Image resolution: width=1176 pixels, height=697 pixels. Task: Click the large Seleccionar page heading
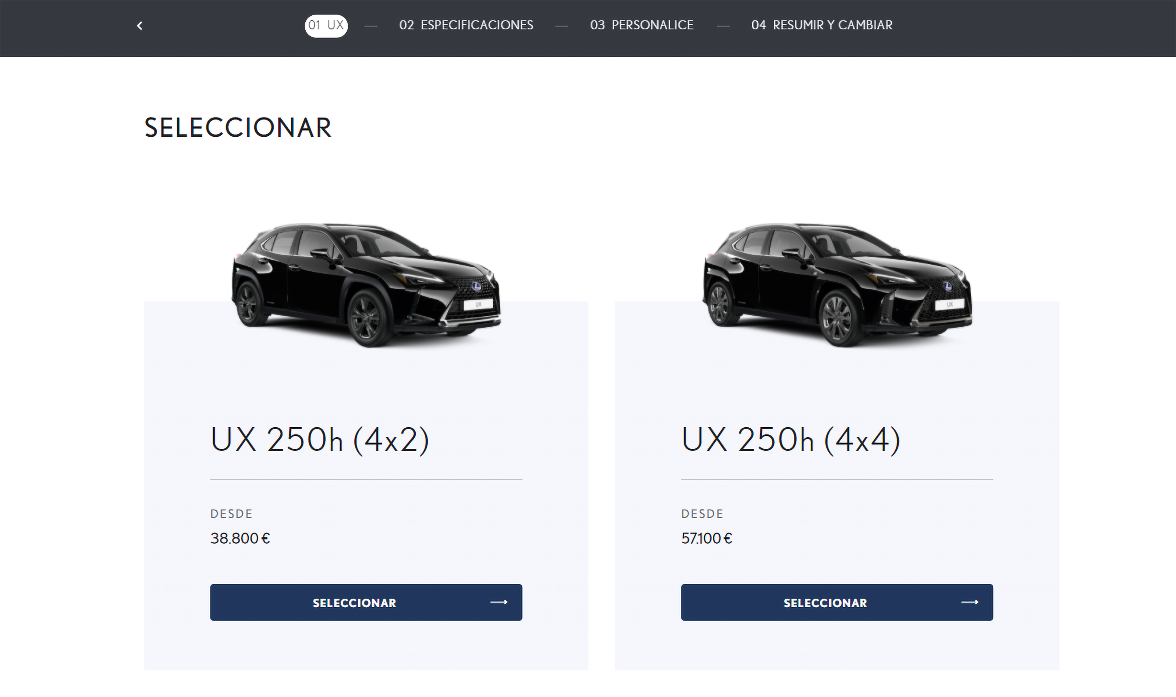coord(238,128)
